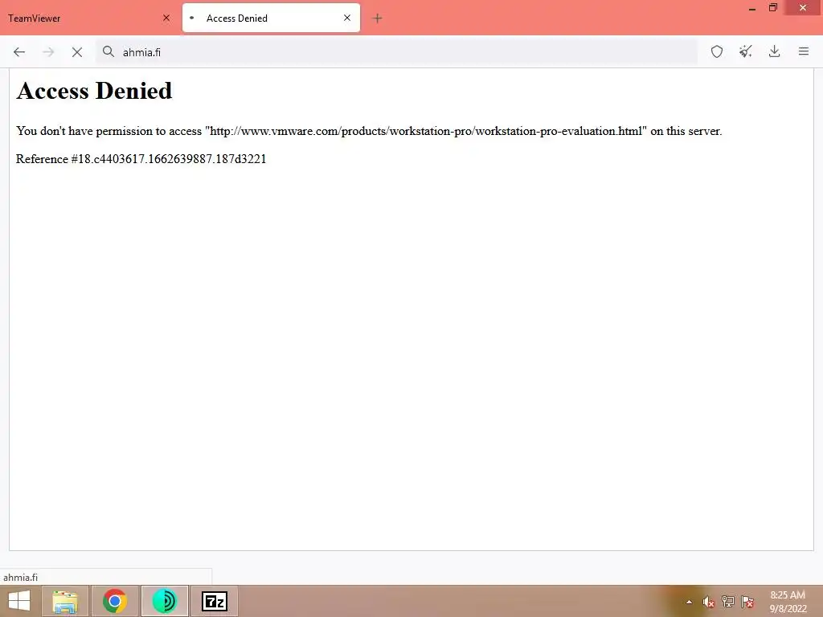This screenshot has width=823, height=617.
Task: Click the muted volume tray icon
Action: (x=708, y=602)
